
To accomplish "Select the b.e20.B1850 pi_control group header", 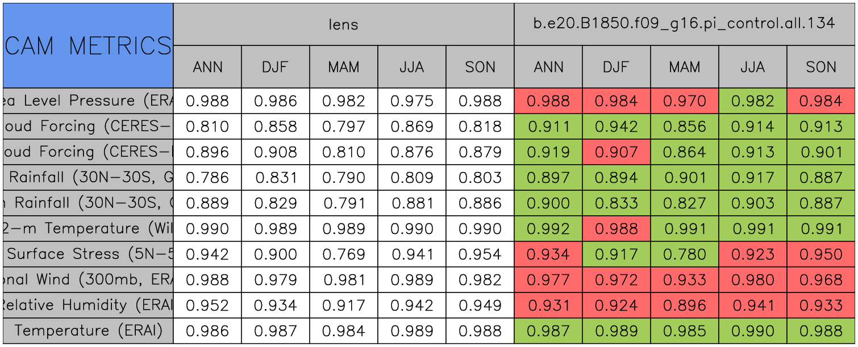I will point(684,24).
